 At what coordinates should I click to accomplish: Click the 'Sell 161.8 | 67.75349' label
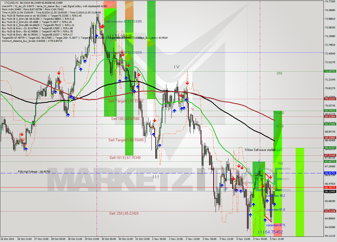click(x=125, y=158)
